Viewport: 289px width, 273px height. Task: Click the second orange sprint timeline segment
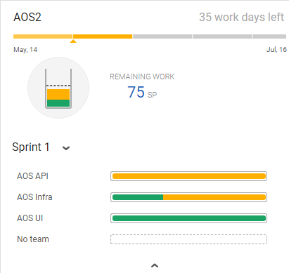coord(103,36)
